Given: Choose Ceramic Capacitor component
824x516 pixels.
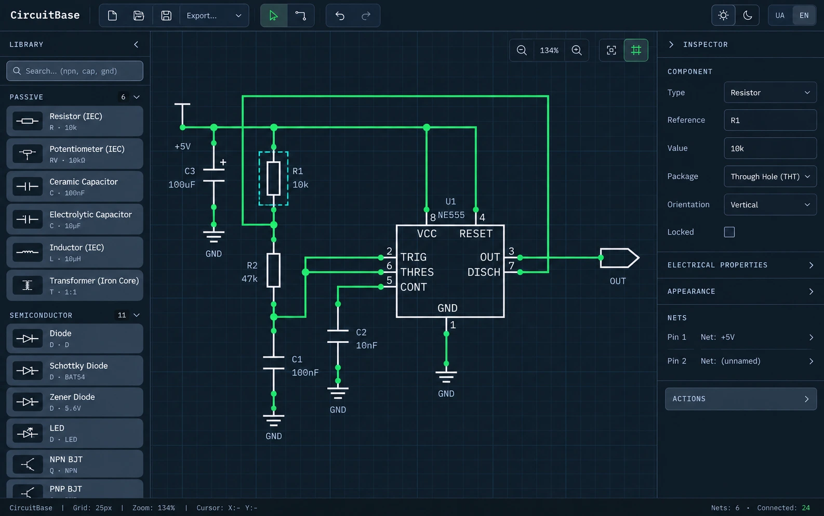Looking at the screenshot, I should [x=75, y=187].
